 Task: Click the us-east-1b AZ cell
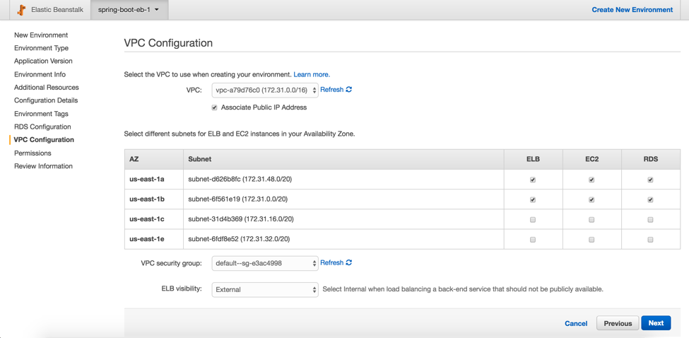point(154,199)
